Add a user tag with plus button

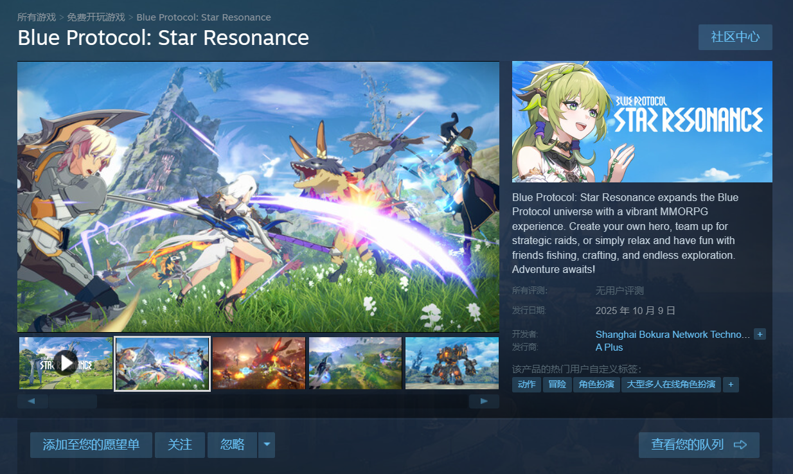point(731,385)
